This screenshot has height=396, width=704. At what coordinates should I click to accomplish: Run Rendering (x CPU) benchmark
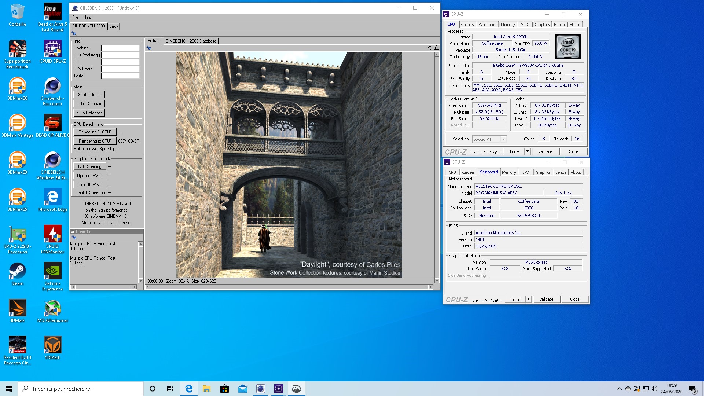tap(95, 141)
